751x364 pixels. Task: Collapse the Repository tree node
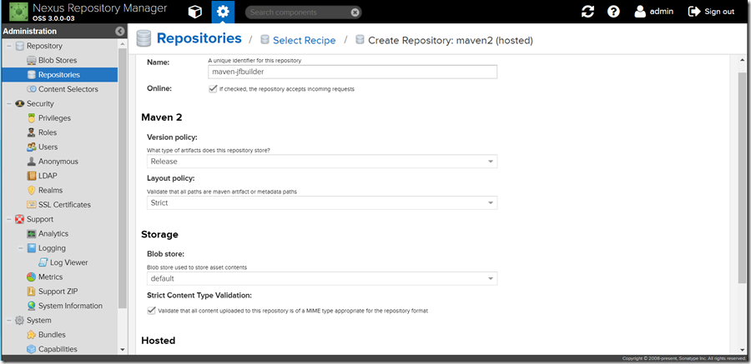coord(9,46)
